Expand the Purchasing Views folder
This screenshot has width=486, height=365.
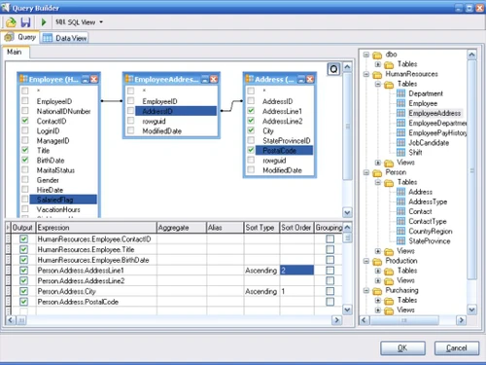click(x=378, y=310)
